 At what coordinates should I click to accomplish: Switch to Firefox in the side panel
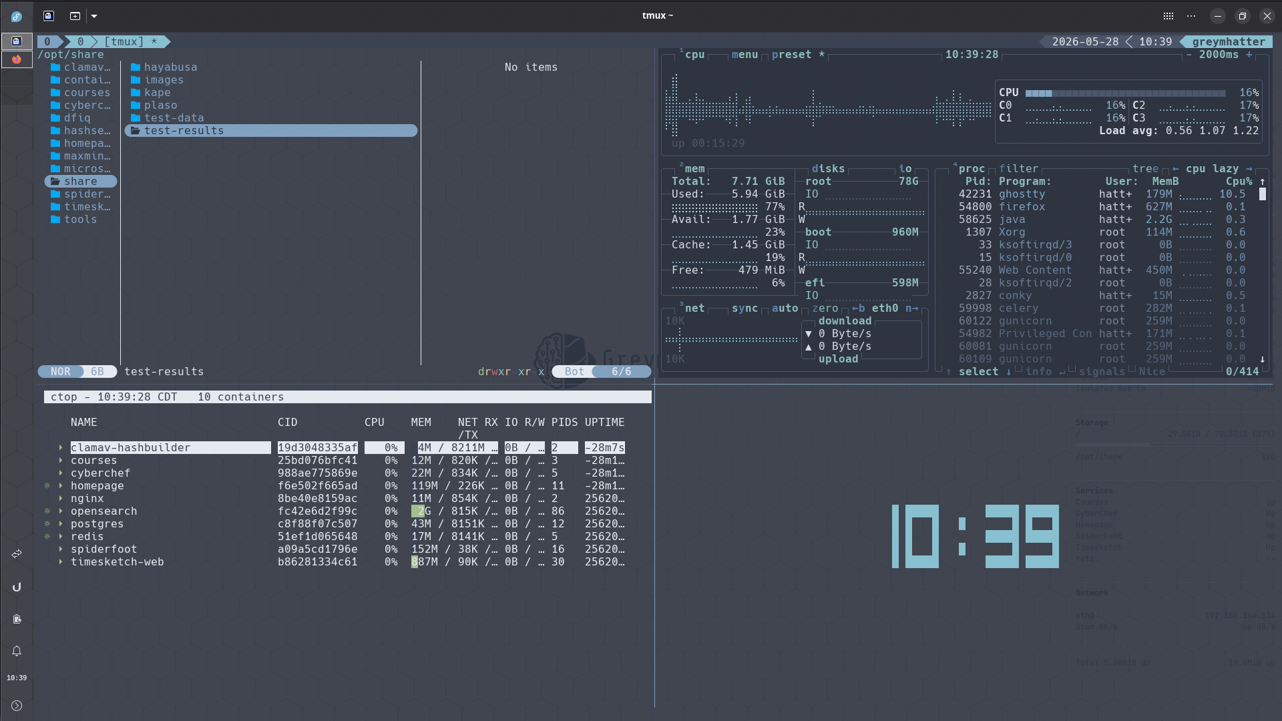click(x=17, y=59)
